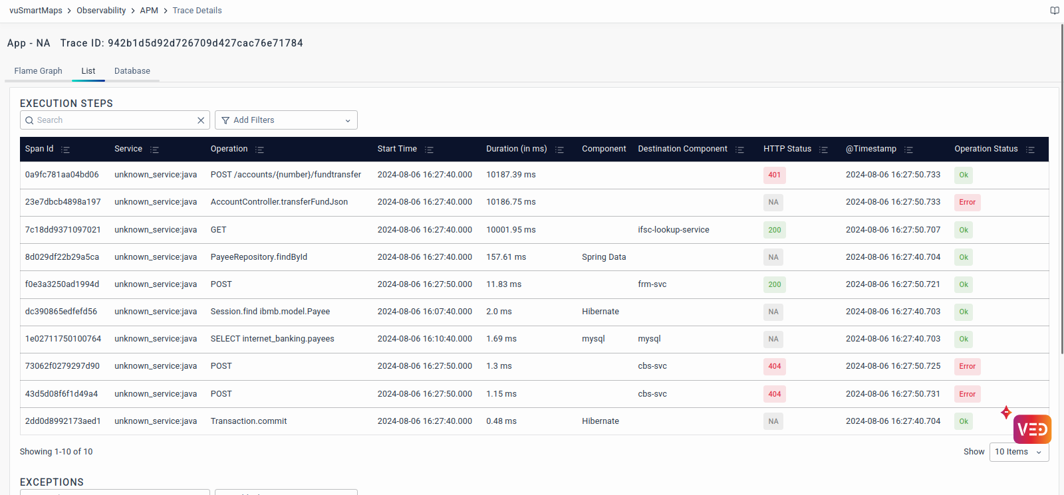The height and width of the screenshot is (495, 1064).
Task: Expand the Add Filters dropdown
Action: click(x=286, y=120)
